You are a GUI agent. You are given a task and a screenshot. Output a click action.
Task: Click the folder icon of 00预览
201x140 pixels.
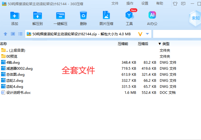tap(3, 56)
